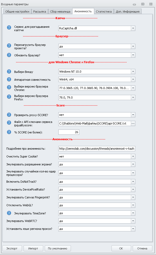The image size is (156, 255).
Task: Show help for Аппаратная совместимость
Action: tap(9, 79)
